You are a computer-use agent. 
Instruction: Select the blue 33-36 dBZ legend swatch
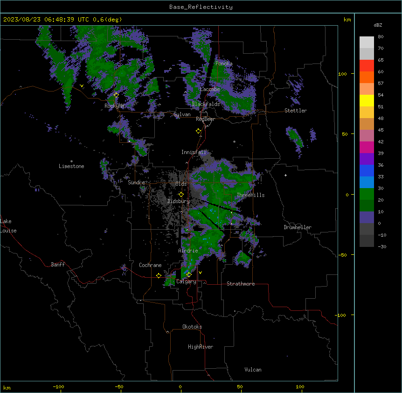coord(367,170)
